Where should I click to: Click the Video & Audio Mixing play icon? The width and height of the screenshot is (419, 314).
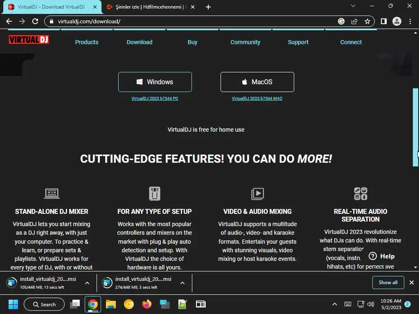coord(257,193)
